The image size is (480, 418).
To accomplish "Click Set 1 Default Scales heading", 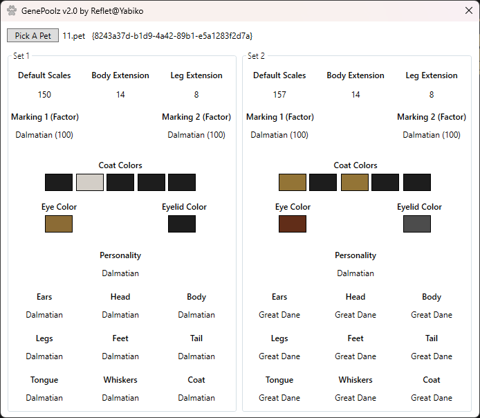I will (44, 75).
